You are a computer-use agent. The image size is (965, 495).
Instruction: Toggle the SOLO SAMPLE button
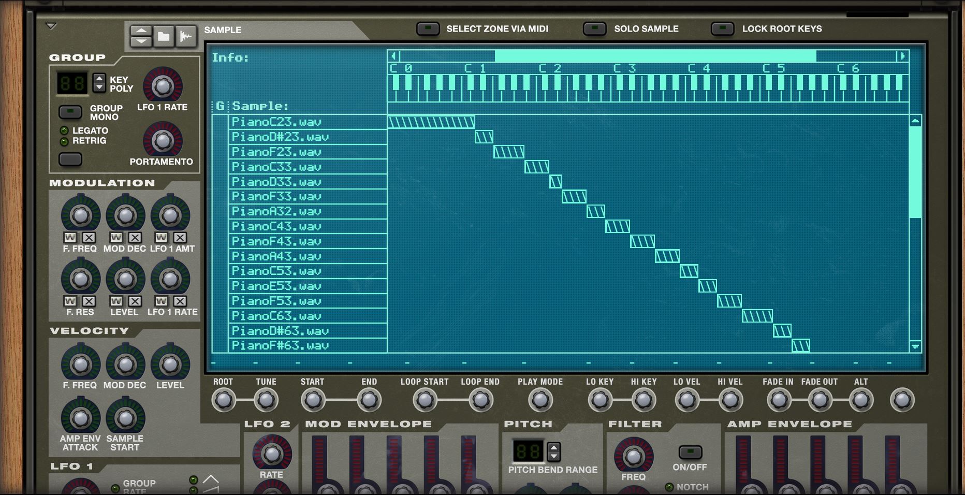pos(594,28)
